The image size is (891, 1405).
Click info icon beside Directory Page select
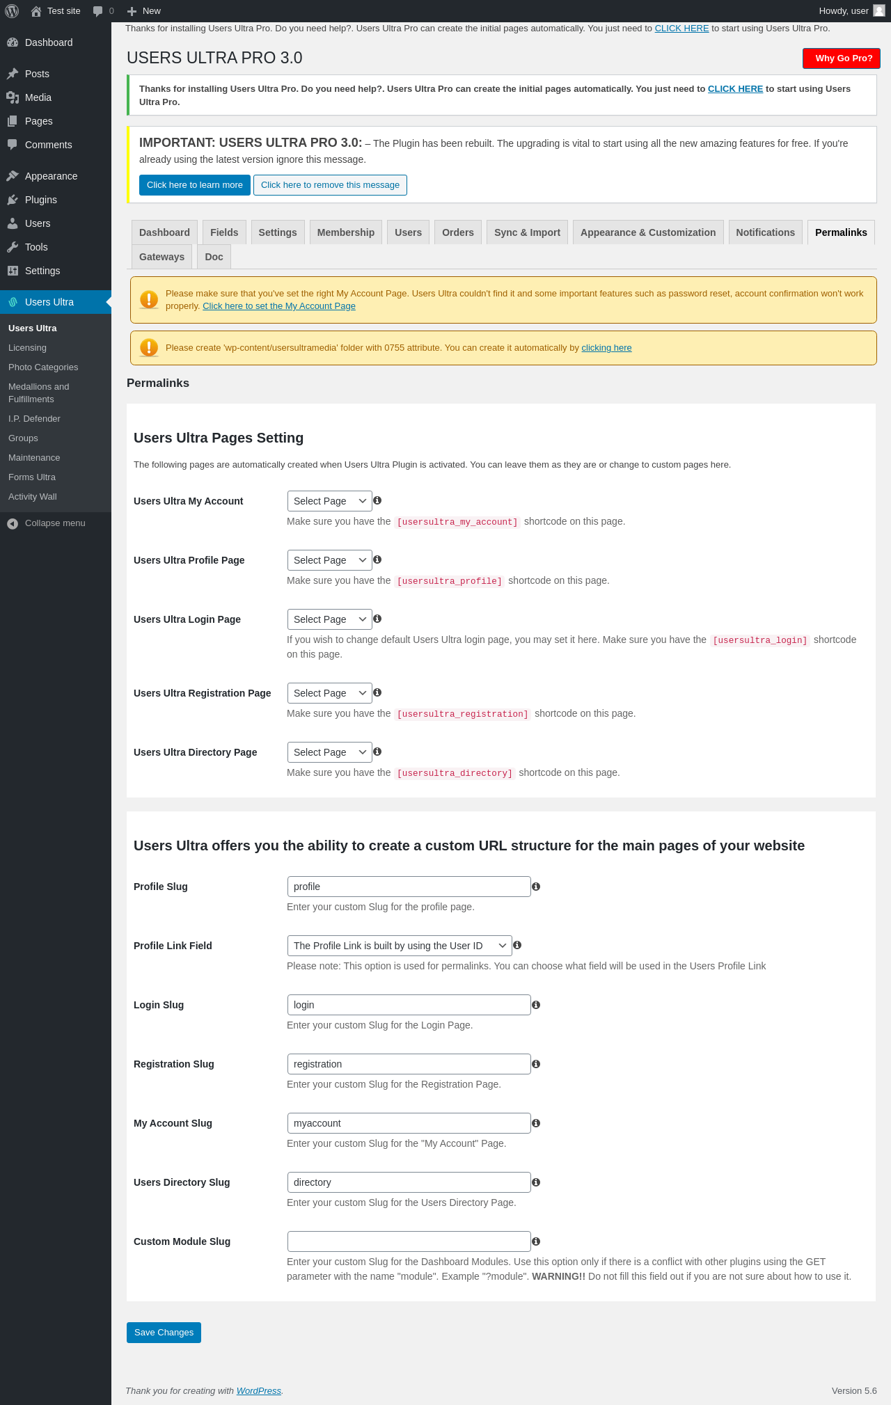point(377,752)
